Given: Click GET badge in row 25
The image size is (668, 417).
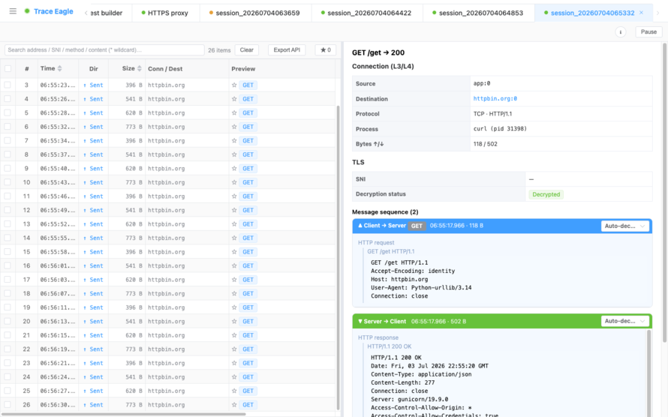Looking at the screenshot, I should coord(248,391).
